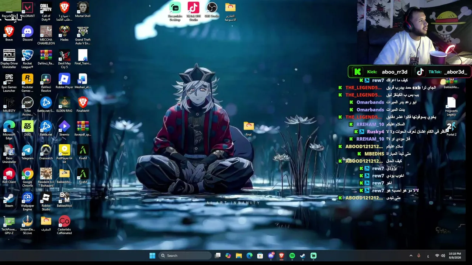Switch to Discord on the taskbar
The height and width of the screenshot is (265, 472).
(271, 256)
